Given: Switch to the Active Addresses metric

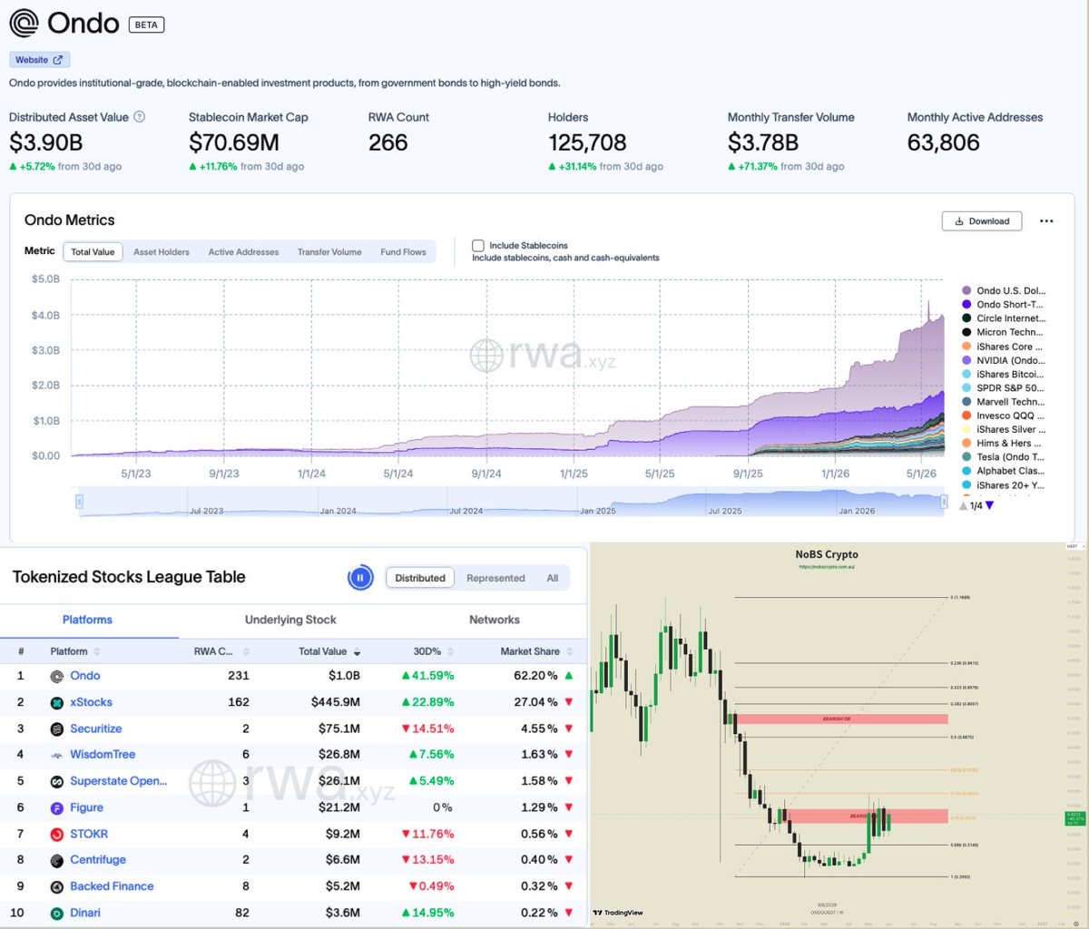Looking at the screenshot, I should coord(243,252).
